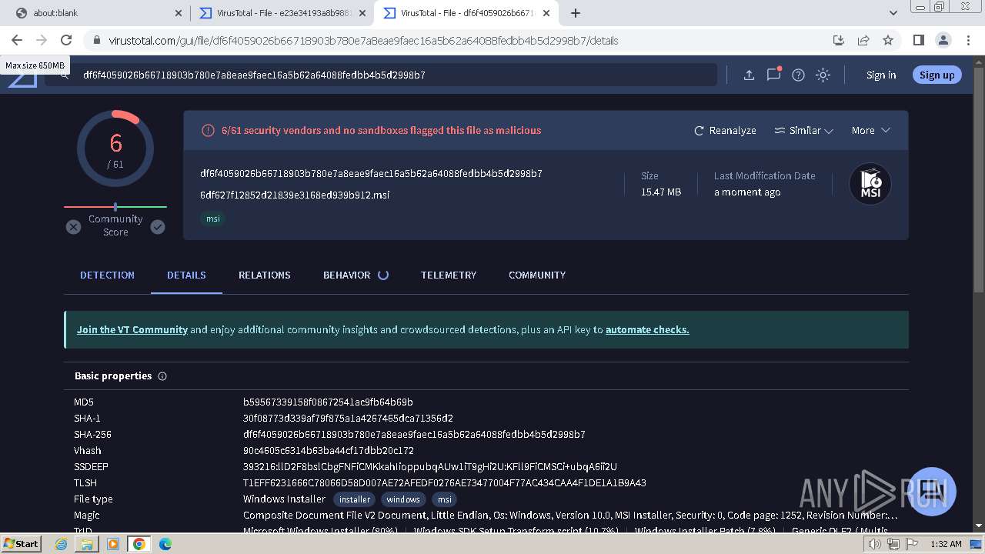Click the Start button
This screenshot has height=554, width=985.
point(22,544)
